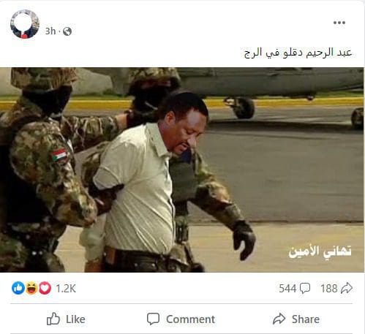Click the poster's profile avatar
The width and height of the screenshot is (365, 334).
tap(25, 24)
